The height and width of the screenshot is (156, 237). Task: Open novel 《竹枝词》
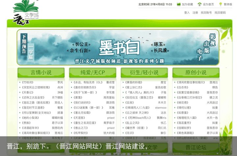point(28,82)
